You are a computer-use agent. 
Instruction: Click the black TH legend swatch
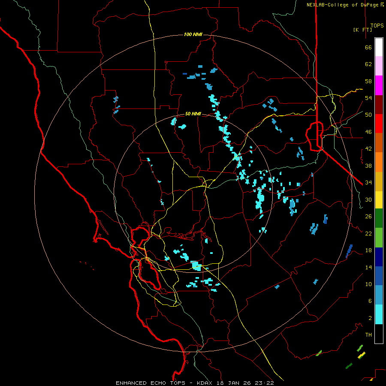[x=379, y=334]
